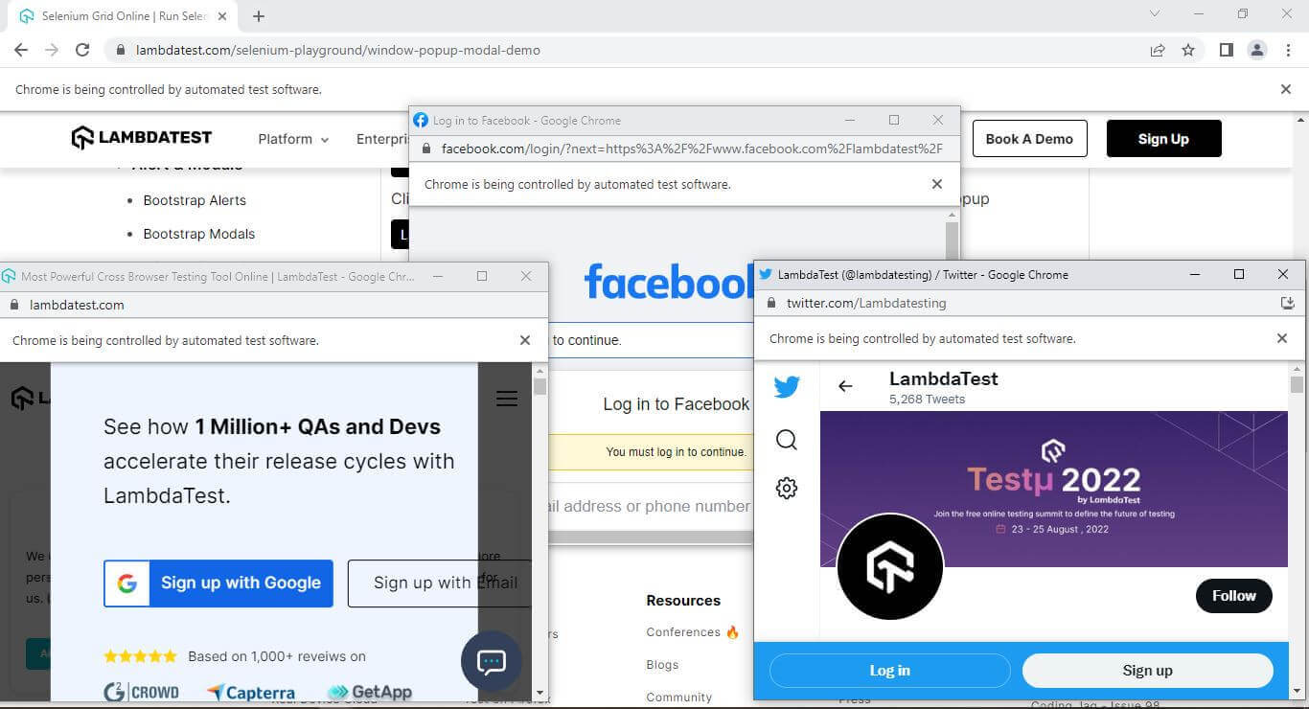Image resolution: width=1309 pixels, height=709 pixels.
Task: Click the Facebook window address bar
Action: tap(692, 149)
